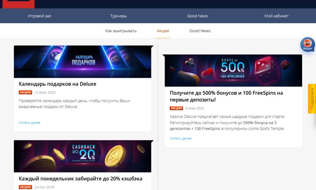Click the description starting Проверяйте календарь каждый день

pos(74,104)
